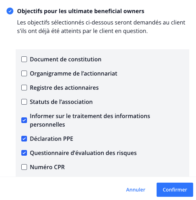Select the Statuts de l'association checkbox
The image size is (196, 200).
pyautogui.click(x=24, y=102)
